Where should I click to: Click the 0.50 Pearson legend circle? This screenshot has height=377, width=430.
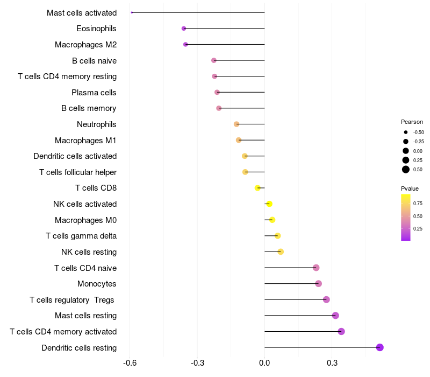[x=406, y=170]
